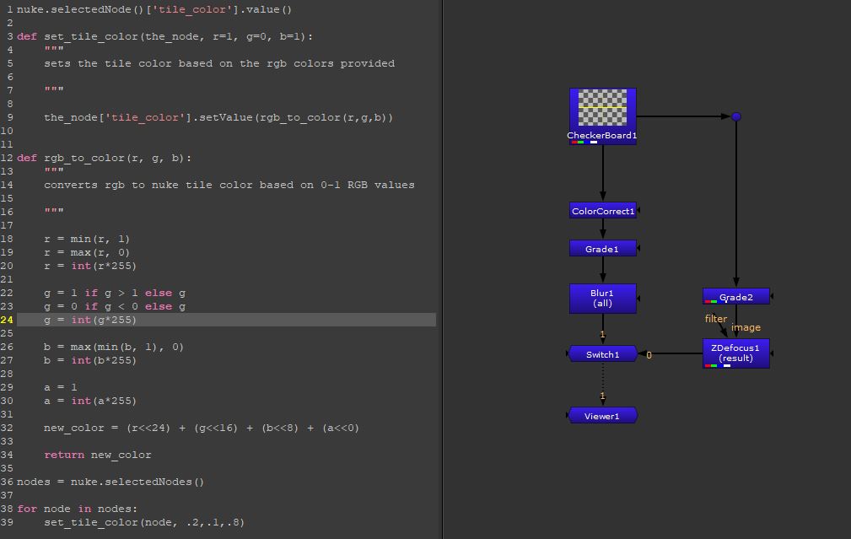Click the Dot node above Grade2
The width and height of the screenshot is (851, 539).
pos(735,116)
